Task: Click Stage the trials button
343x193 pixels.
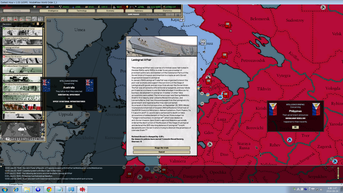Action: tap(161, 148)
